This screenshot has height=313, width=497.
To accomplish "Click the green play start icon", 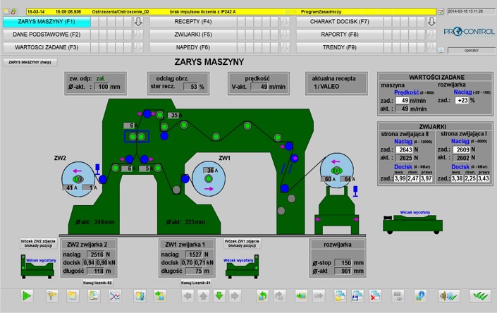I will 27,296.
